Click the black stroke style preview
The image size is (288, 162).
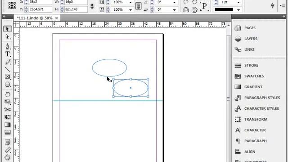click(224, 9)
